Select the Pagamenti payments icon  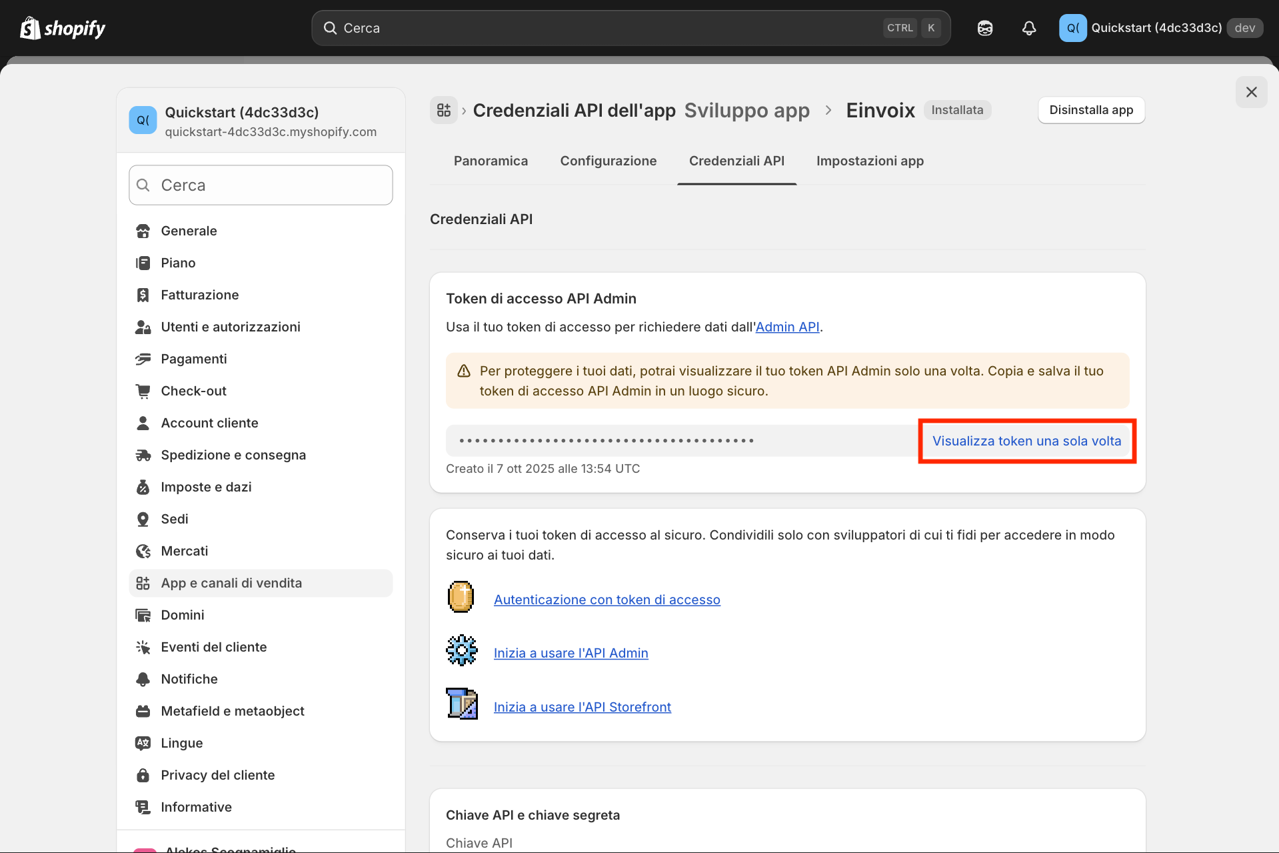[143, 359]
